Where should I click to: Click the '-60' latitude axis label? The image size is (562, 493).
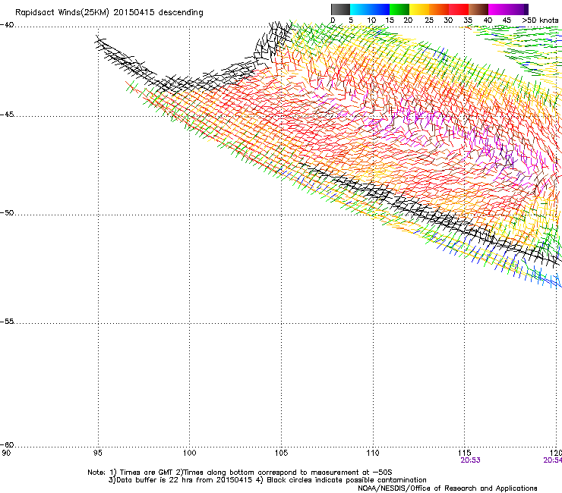7,444
